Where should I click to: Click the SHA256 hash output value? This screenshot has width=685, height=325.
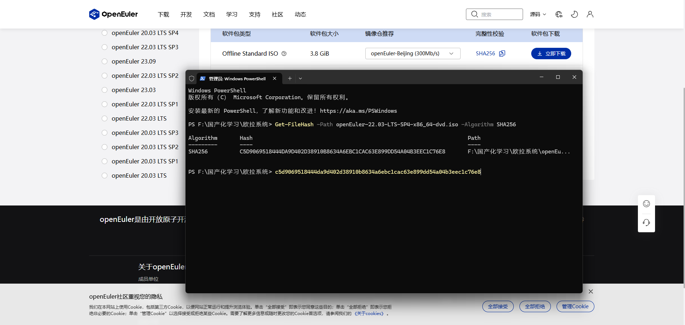pos(342,152)
